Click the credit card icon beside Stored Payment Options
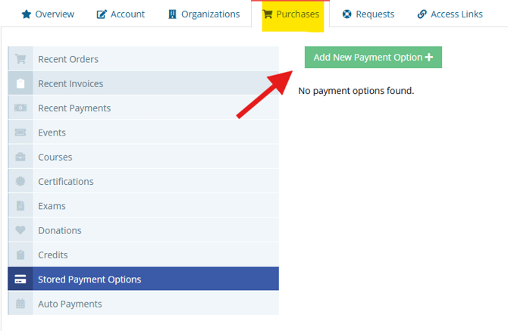Screen dimensions: 508x331 click(20, 279)
